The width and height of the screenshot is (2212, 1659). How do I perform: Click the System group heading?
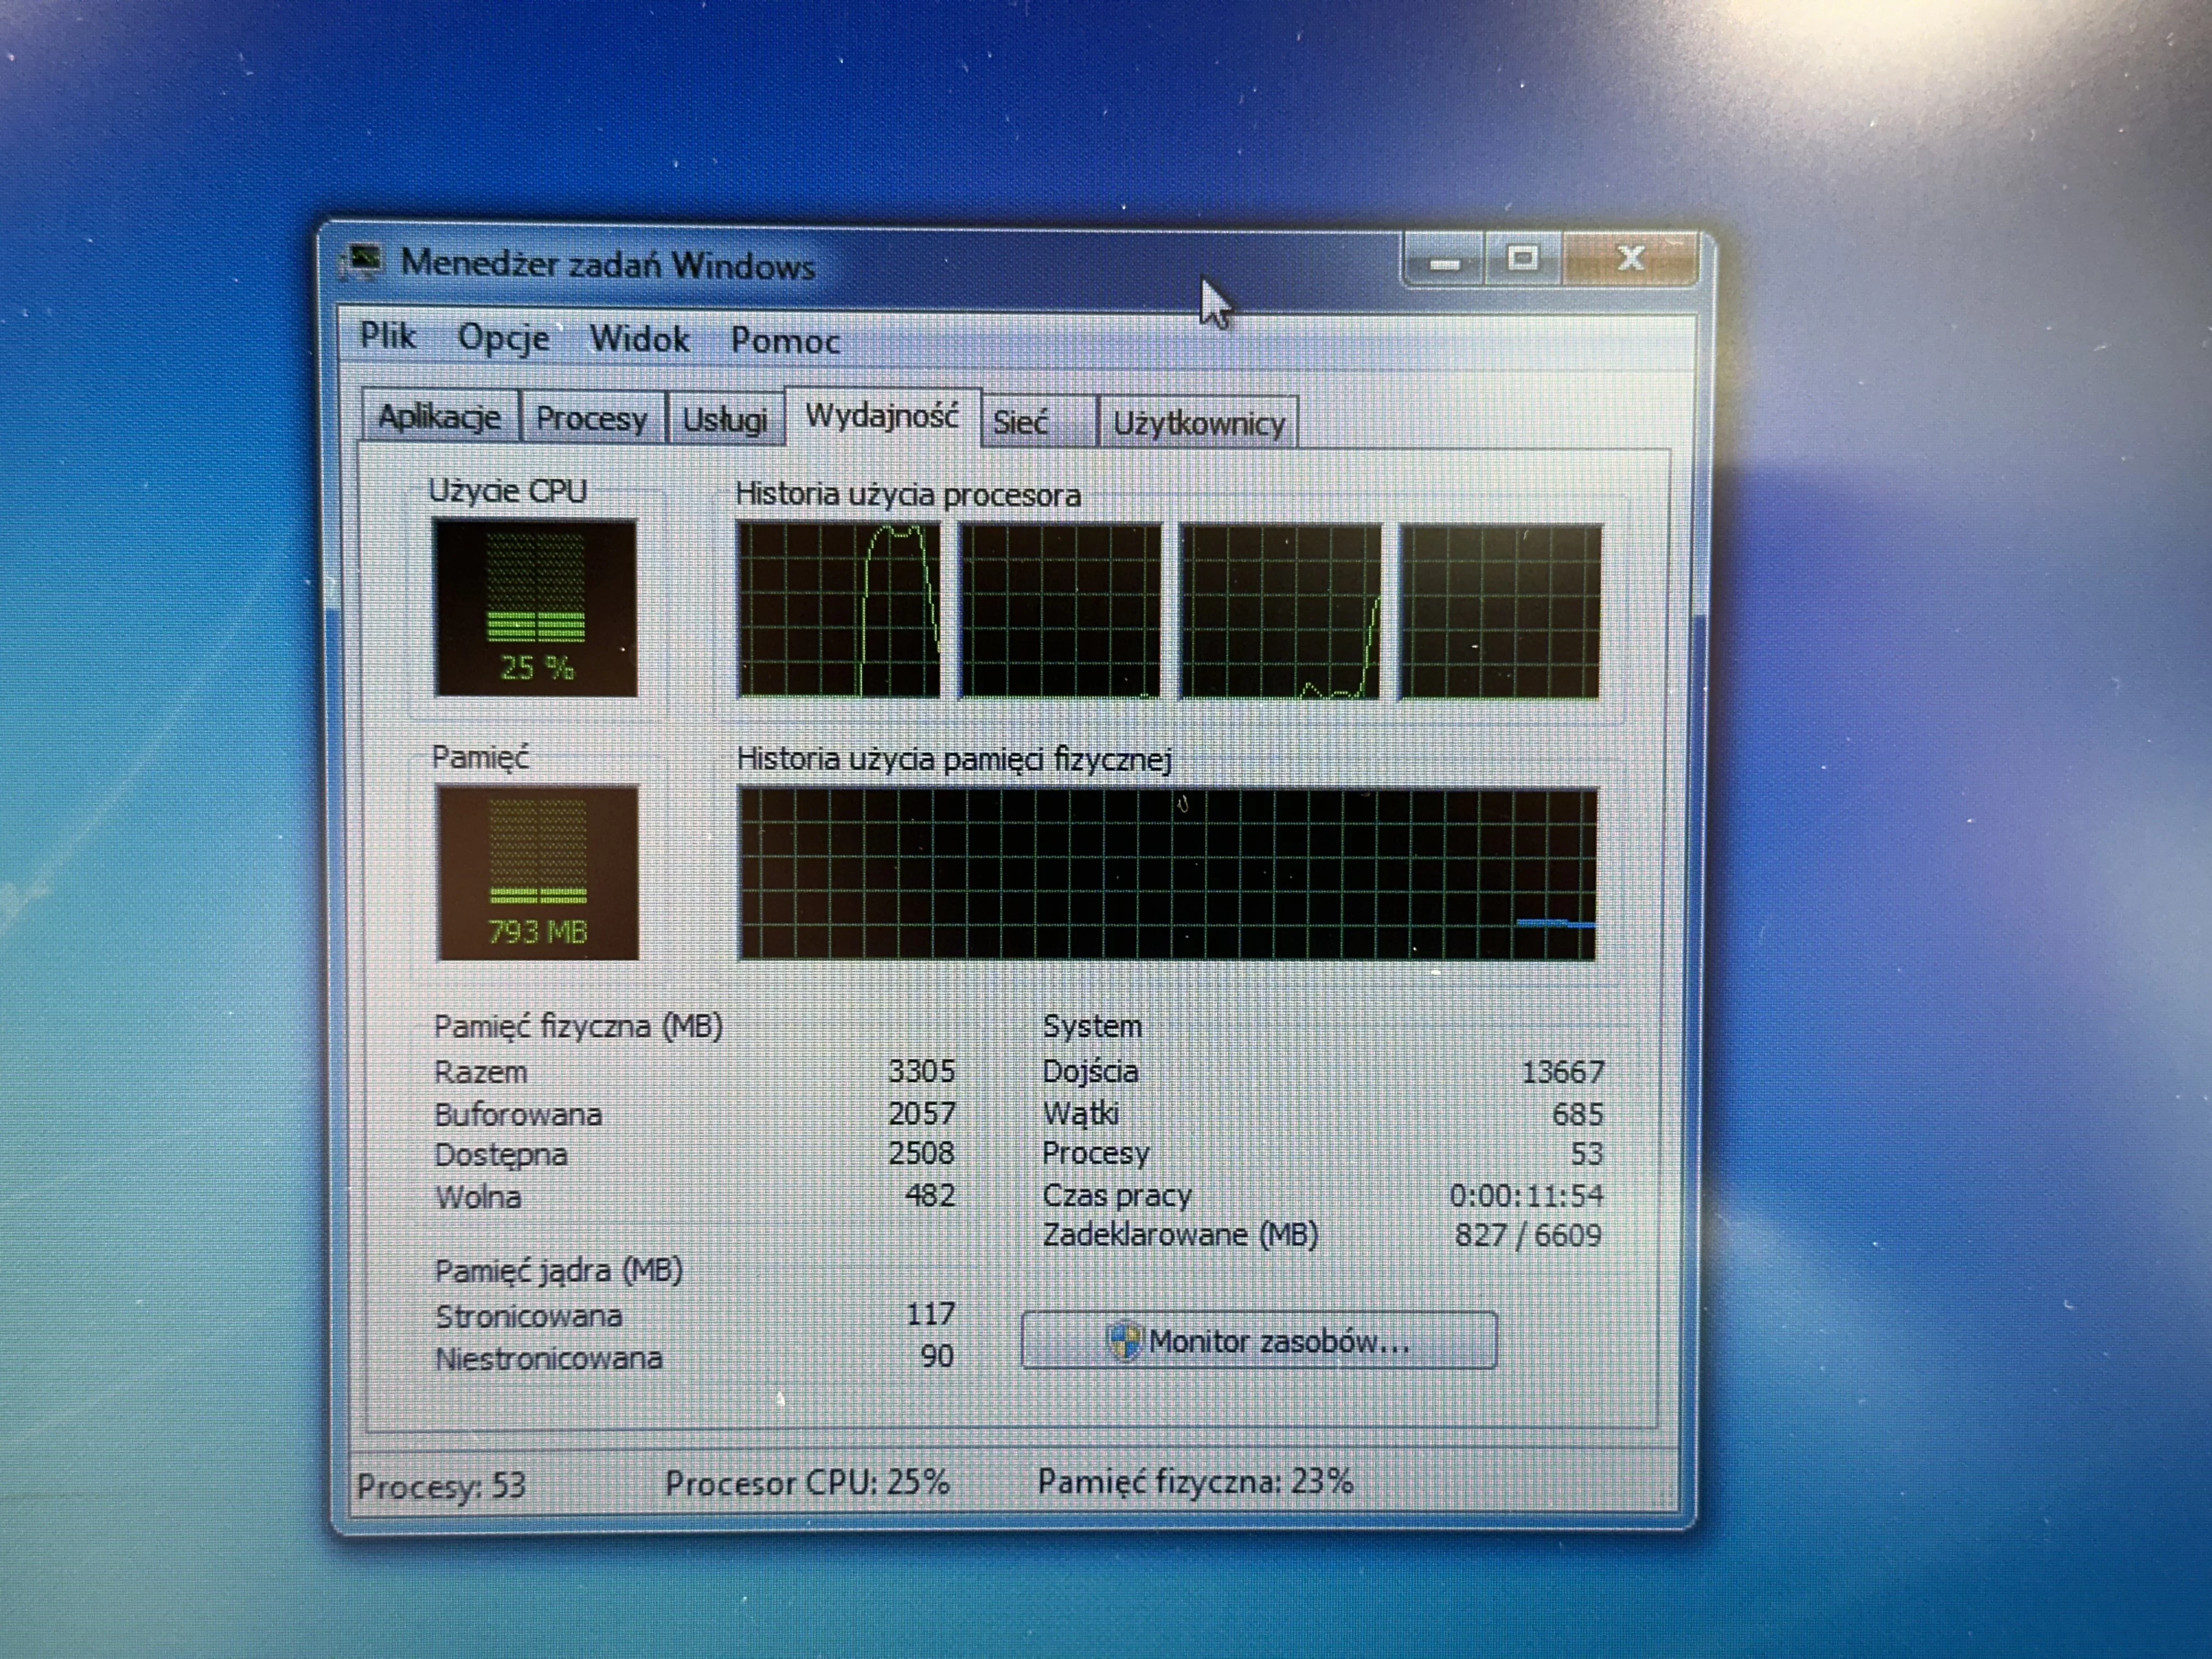coord(1092,1027)
